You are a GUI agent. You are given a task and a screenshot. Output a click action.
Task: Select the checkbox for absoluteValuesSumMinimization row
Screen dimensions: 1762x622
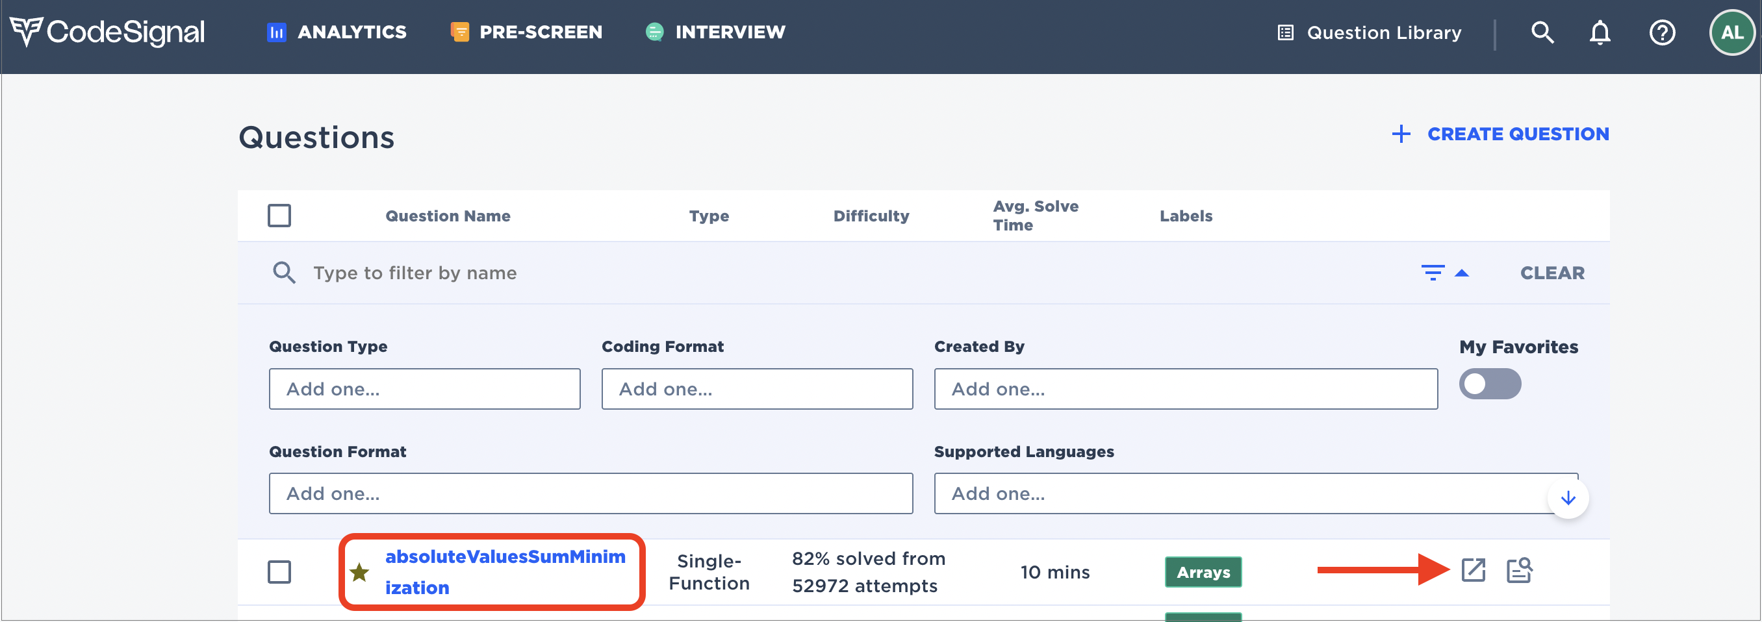pyautogui.click(x=279, y=572)
